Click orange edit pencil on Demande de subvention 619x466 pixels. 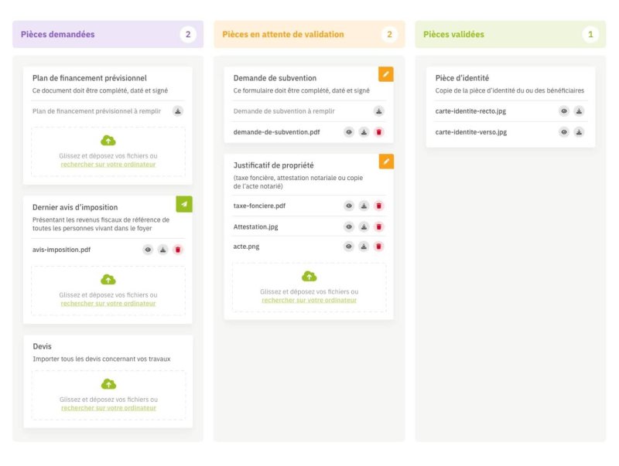[385, 74]
